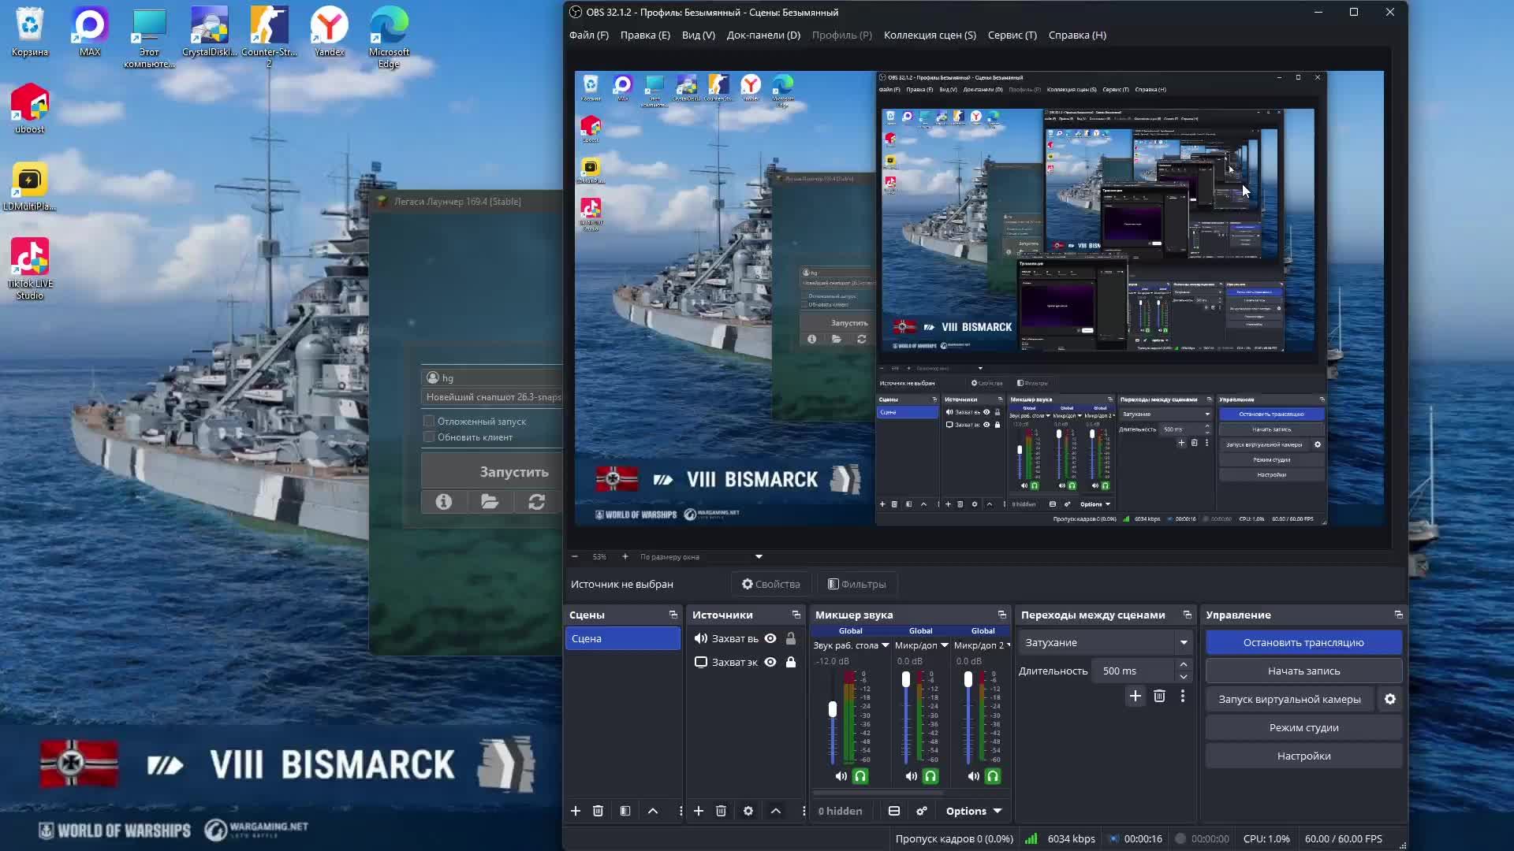Adjust Микр/доп volume slider
The height and width of the screenshot is (851, 1514).
[x=906, y=679]
